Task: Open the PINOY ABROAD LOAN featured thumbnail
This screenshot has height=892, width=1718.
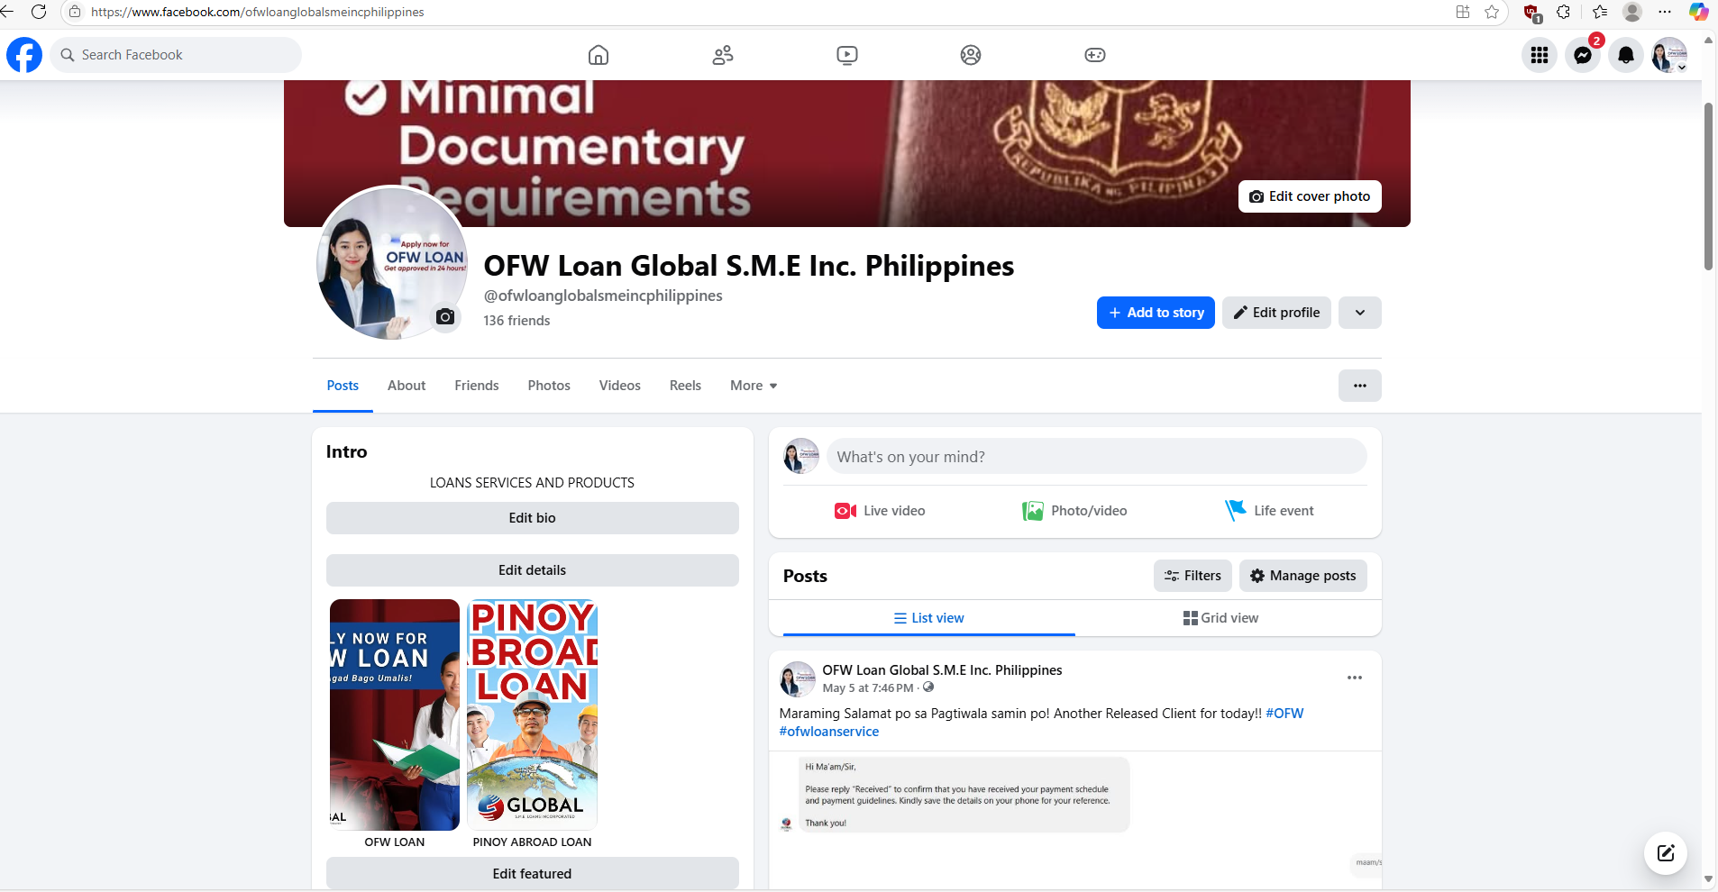Action: [533, 715]
